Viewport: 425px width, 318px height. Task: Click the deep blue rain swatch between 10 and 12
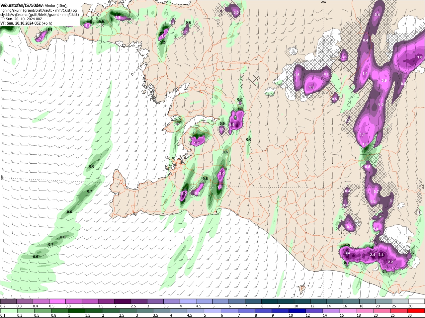[297, 311]
